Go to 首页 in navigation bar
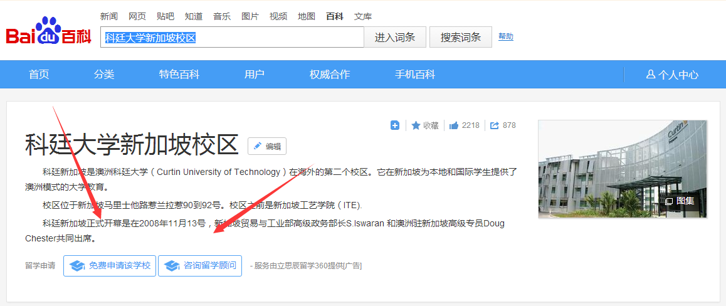This screenshot has height=306, width=726. pos(39,75)
